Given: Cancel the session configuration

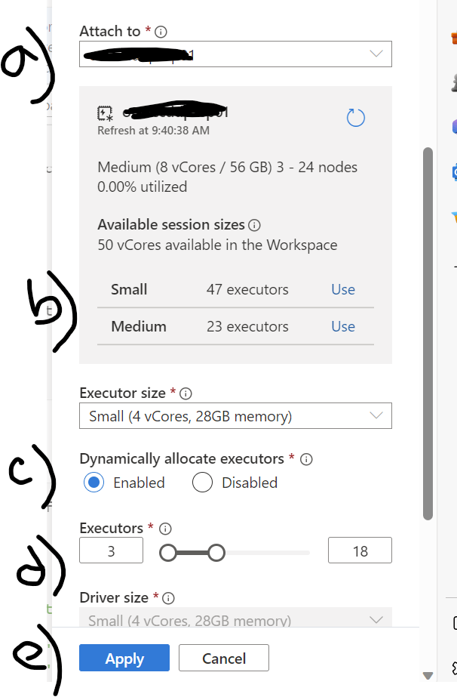Looking at the screenshot, I should (x=224, y=658).
